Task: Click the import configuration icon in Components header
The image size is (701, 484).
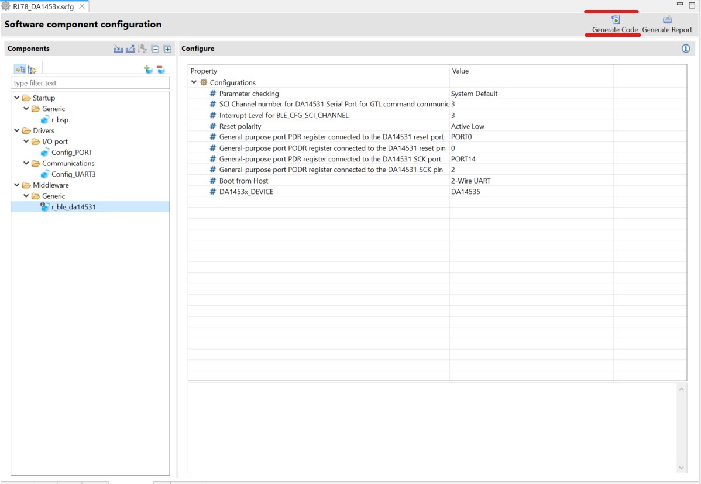Action: 118,49
